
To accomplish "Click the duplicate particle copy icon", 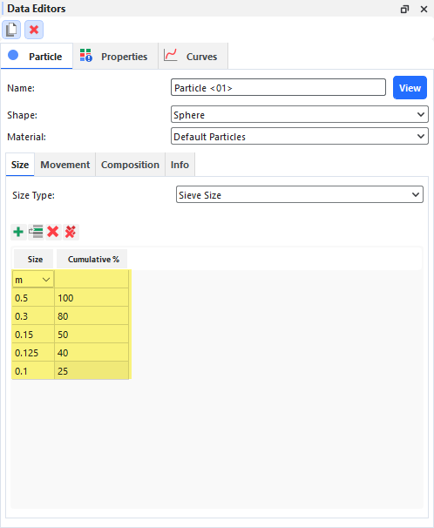I will point(11,30).
